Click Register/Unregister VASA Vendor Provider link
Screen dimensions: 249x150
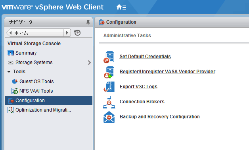pyautogui.click(x=167, y=72)
